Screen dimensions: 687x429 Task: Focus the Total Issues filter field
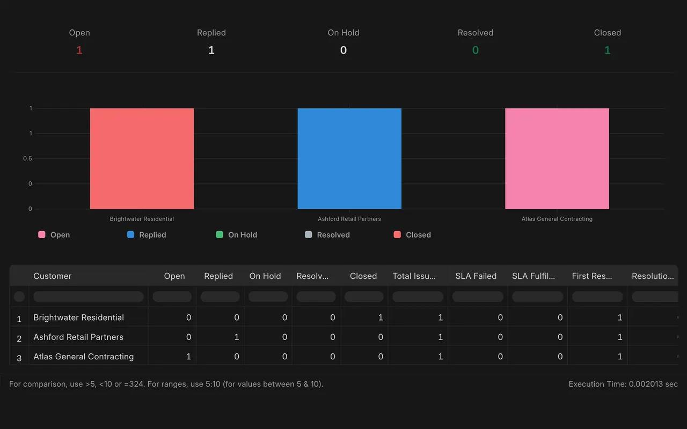tap(418, 297)
